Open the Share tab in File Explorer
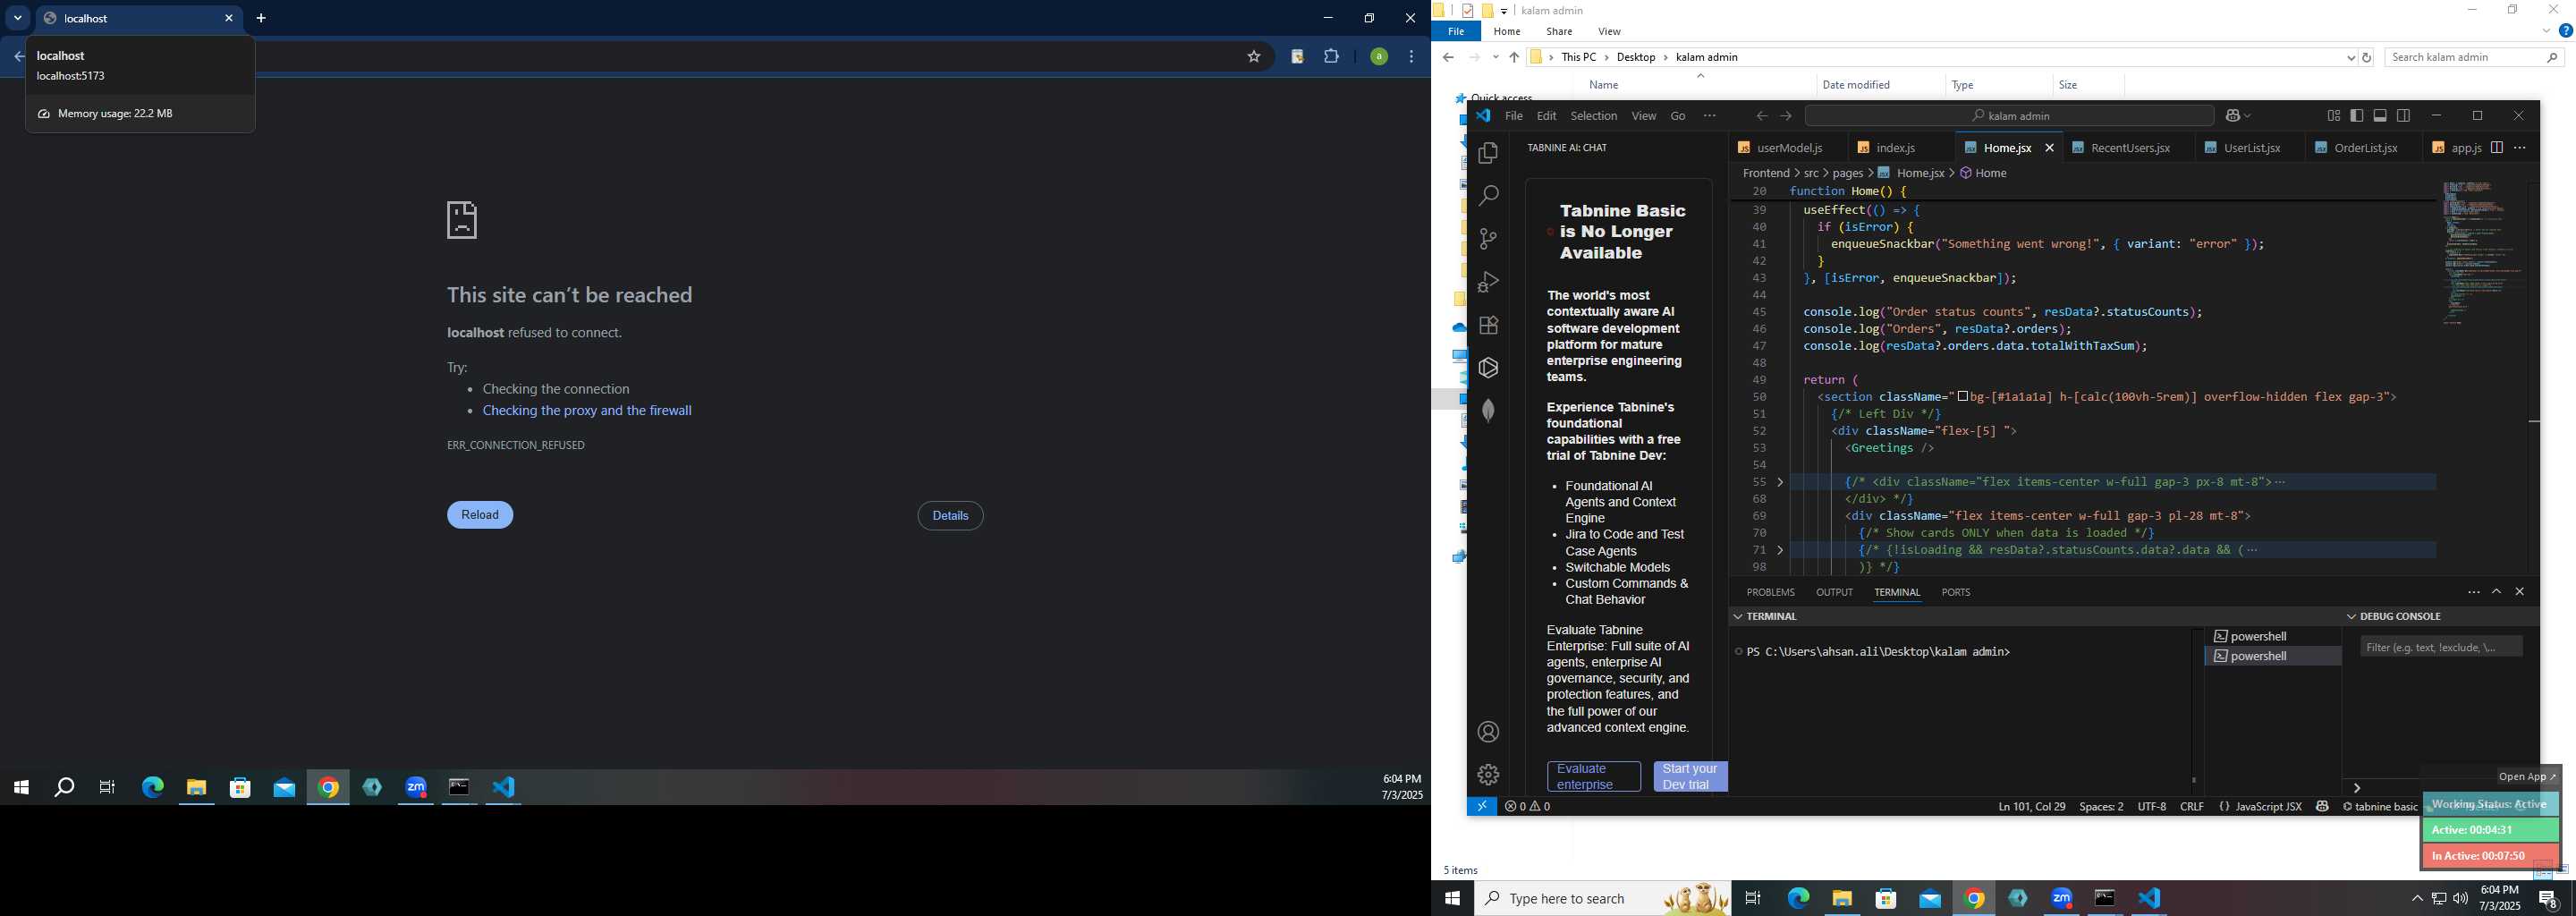 click(x=1558, y=32)
